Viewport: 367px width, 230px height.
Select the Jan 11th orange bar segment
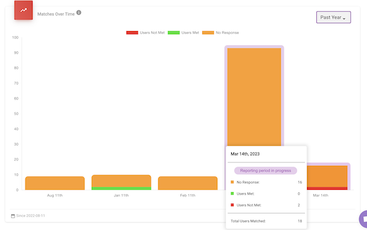coord(121,181)
